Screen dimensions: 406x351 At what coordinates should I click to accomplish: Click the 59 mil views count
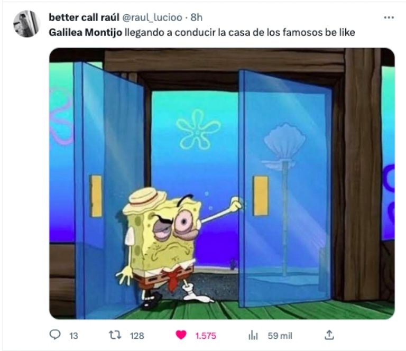pos(280,336)
